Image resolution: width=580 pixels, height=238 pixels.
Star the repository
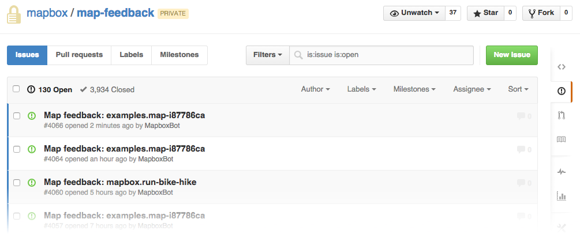click(x=485, y=13)
